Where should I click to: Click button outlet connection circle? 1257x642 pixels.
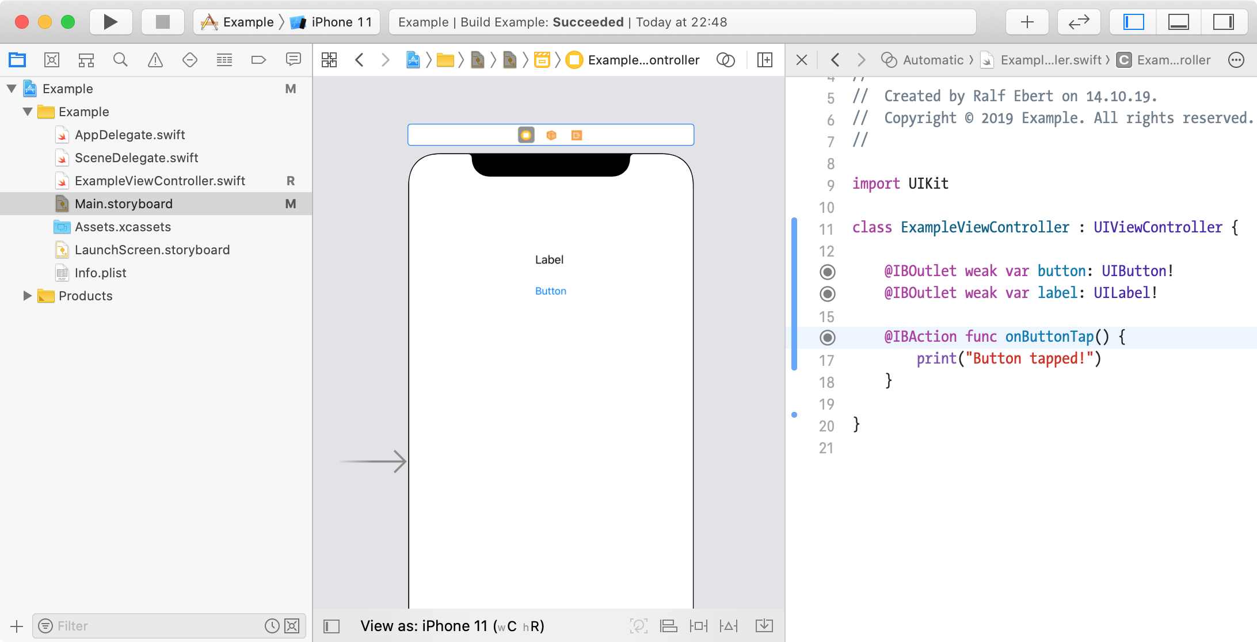pos(828,272)
